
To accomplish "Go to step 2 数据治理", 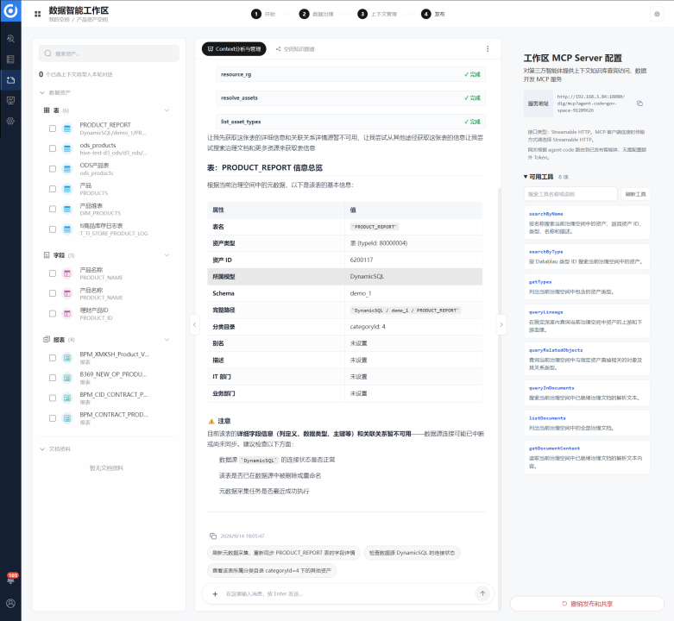I will [x=317, y=14].
